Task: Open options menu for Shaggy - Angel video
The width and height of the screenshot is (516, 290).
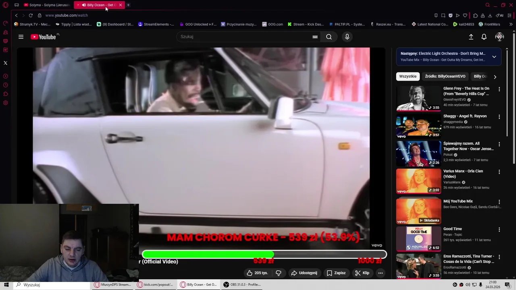Action: pos(499,117)
